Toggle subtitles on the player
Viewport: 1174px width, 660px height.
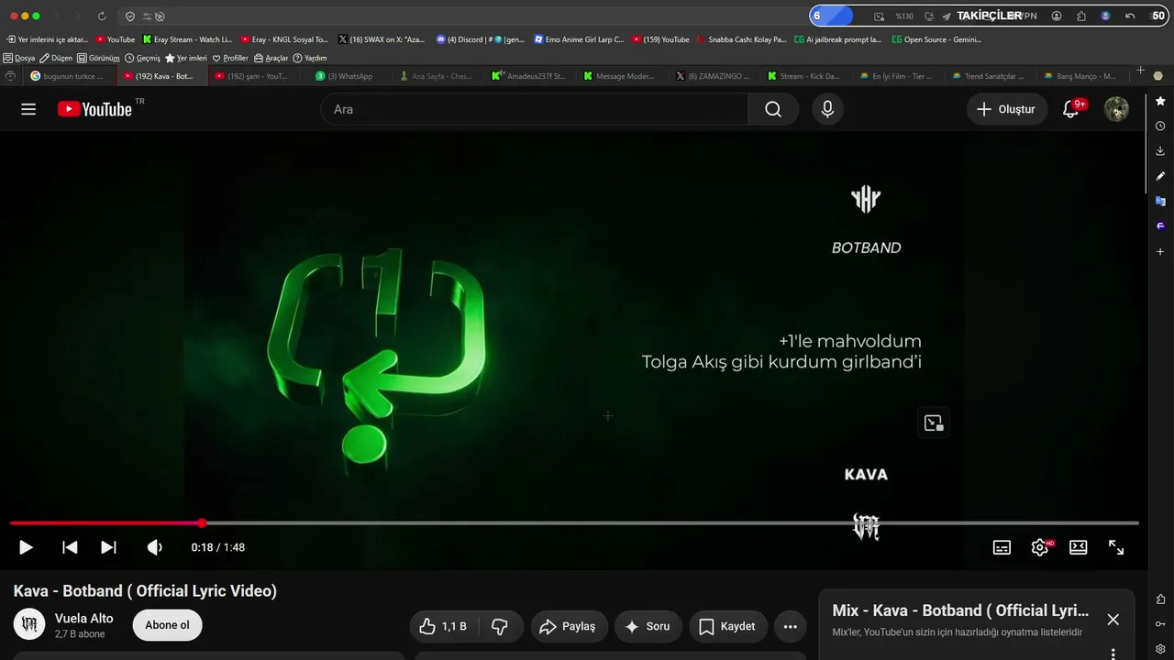(1002, 547)
